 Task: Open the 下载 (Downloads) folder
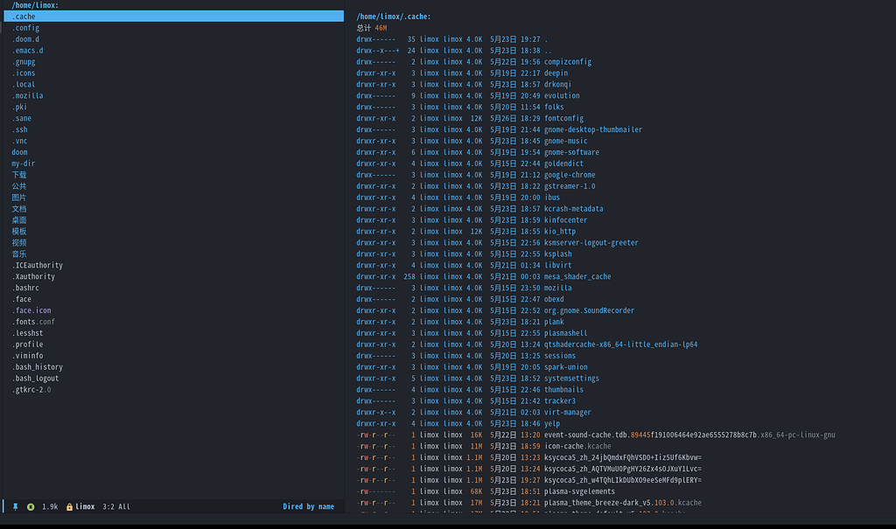coord(18,174)
